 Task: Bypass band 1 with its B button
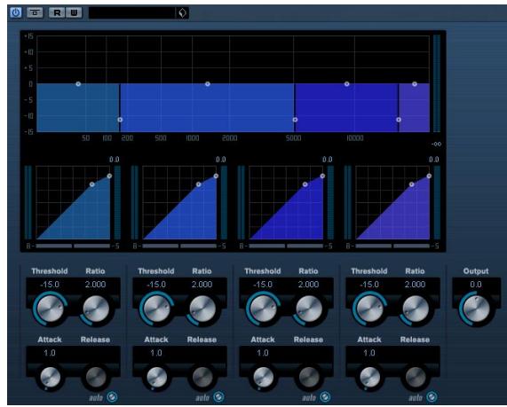[x=28, y=247]
